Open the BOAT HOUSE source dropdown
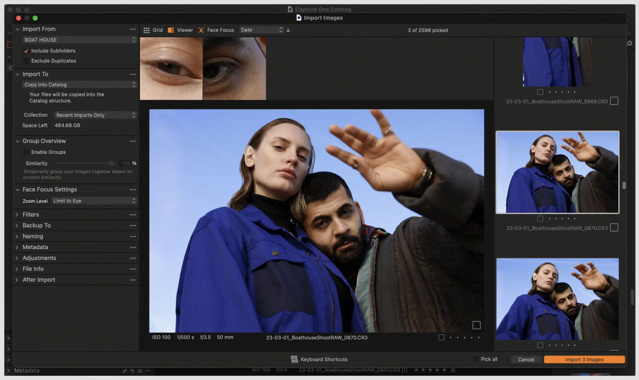 click(x=80, y=40)
